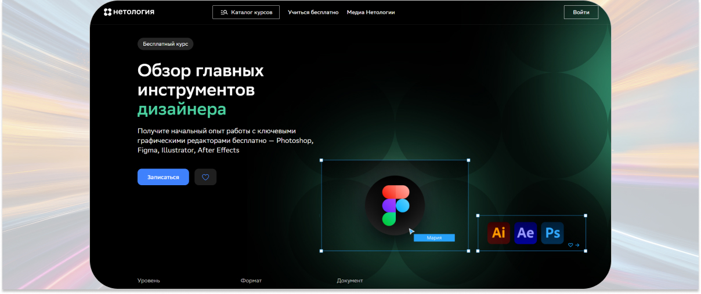Click the Формат label

251,281
